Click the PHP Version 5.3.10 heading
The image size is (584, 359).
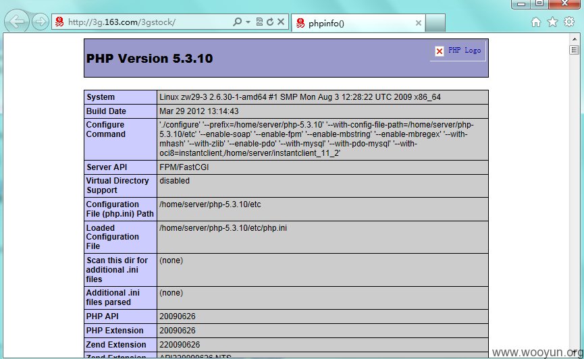[x=149, y=59]
